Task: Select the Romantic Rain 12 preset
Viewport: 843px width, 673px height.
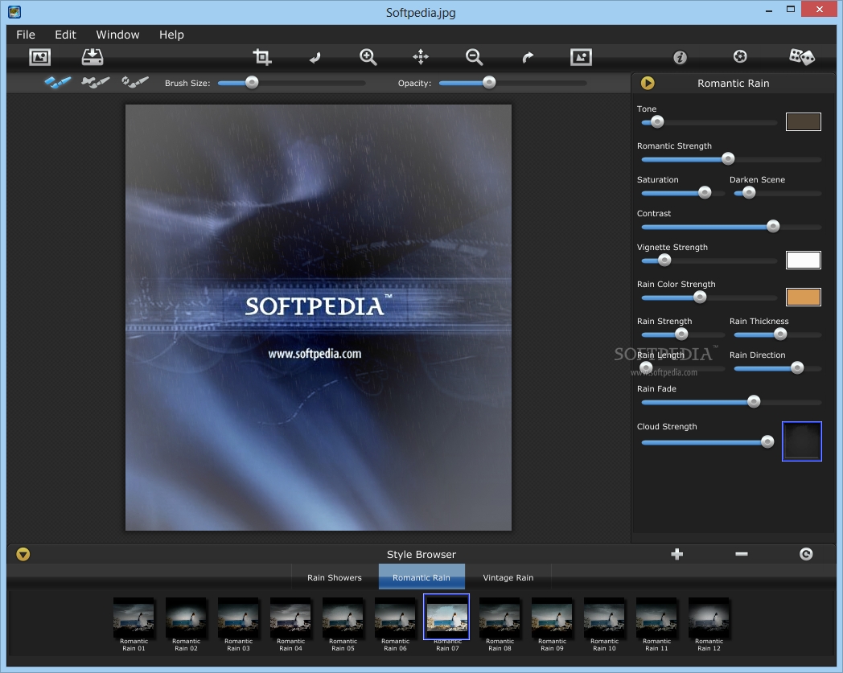Action: [x=709, y=623]
